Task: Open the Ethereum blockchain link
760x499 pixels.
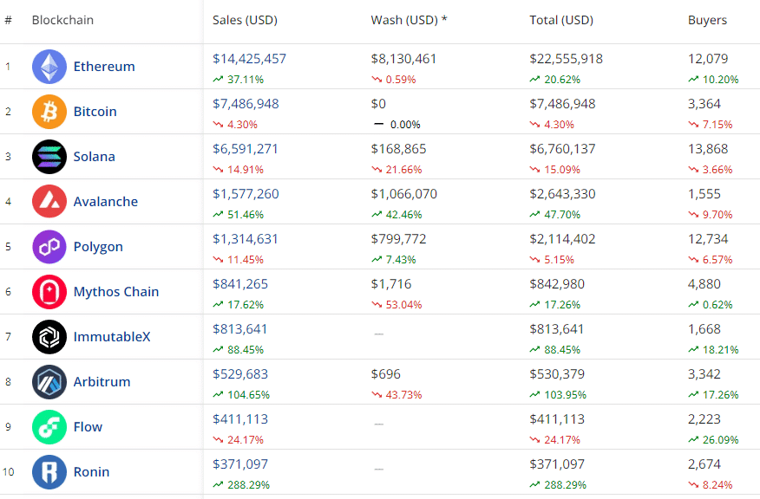Action: click(104, 67)
